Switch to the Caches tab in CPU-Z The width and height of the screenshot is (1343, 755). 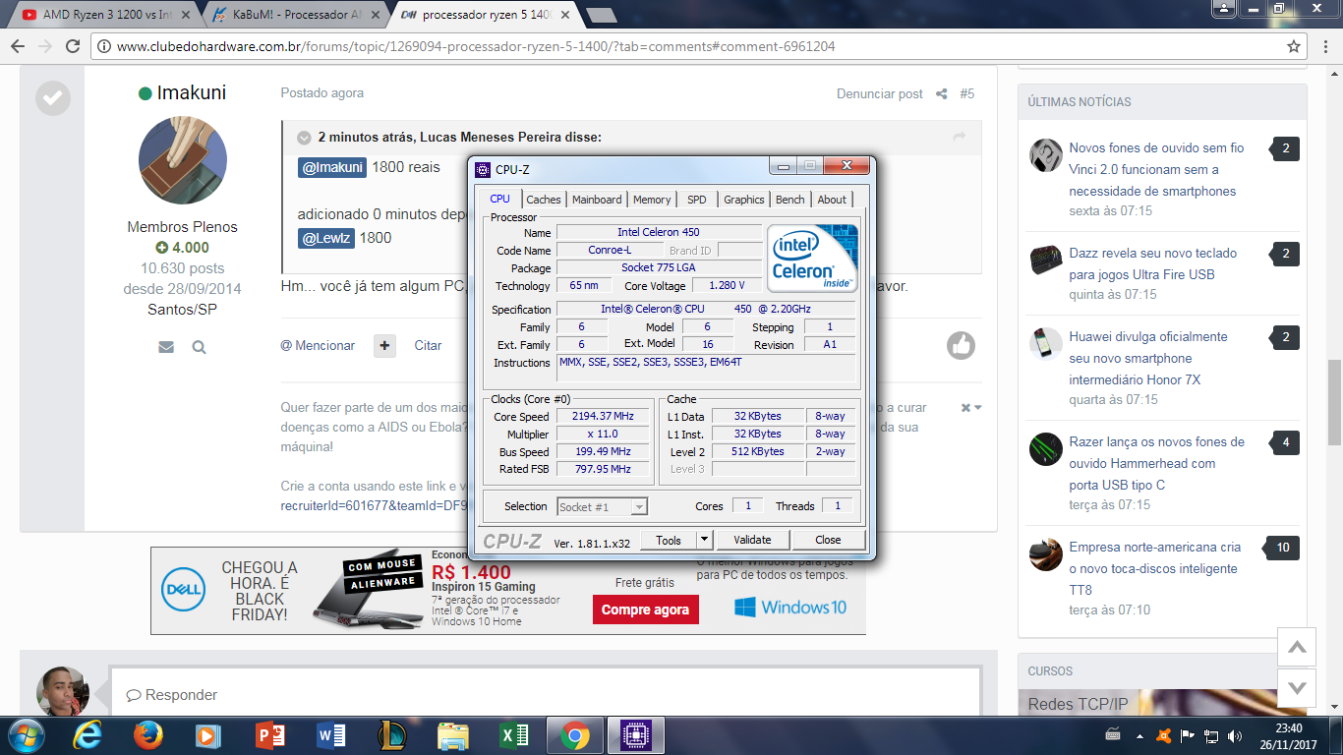click(544, 200)
